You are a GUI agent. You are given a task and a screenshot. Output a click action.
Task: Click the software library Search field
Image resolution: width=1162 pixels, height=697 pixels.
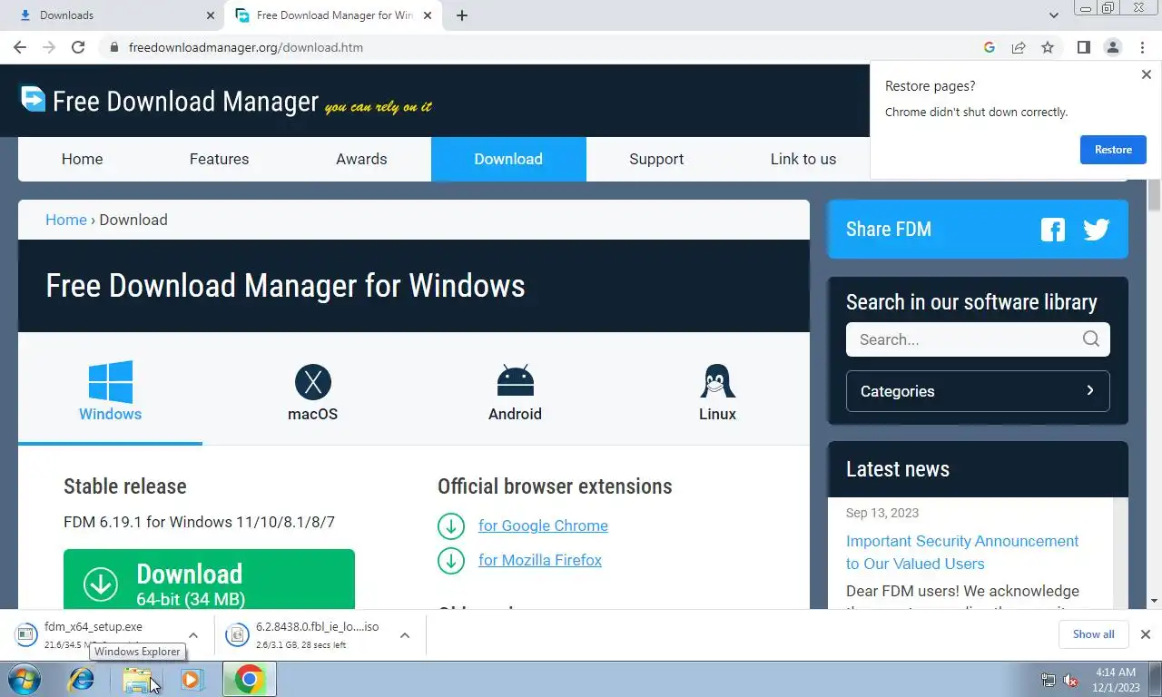[978, 339]
